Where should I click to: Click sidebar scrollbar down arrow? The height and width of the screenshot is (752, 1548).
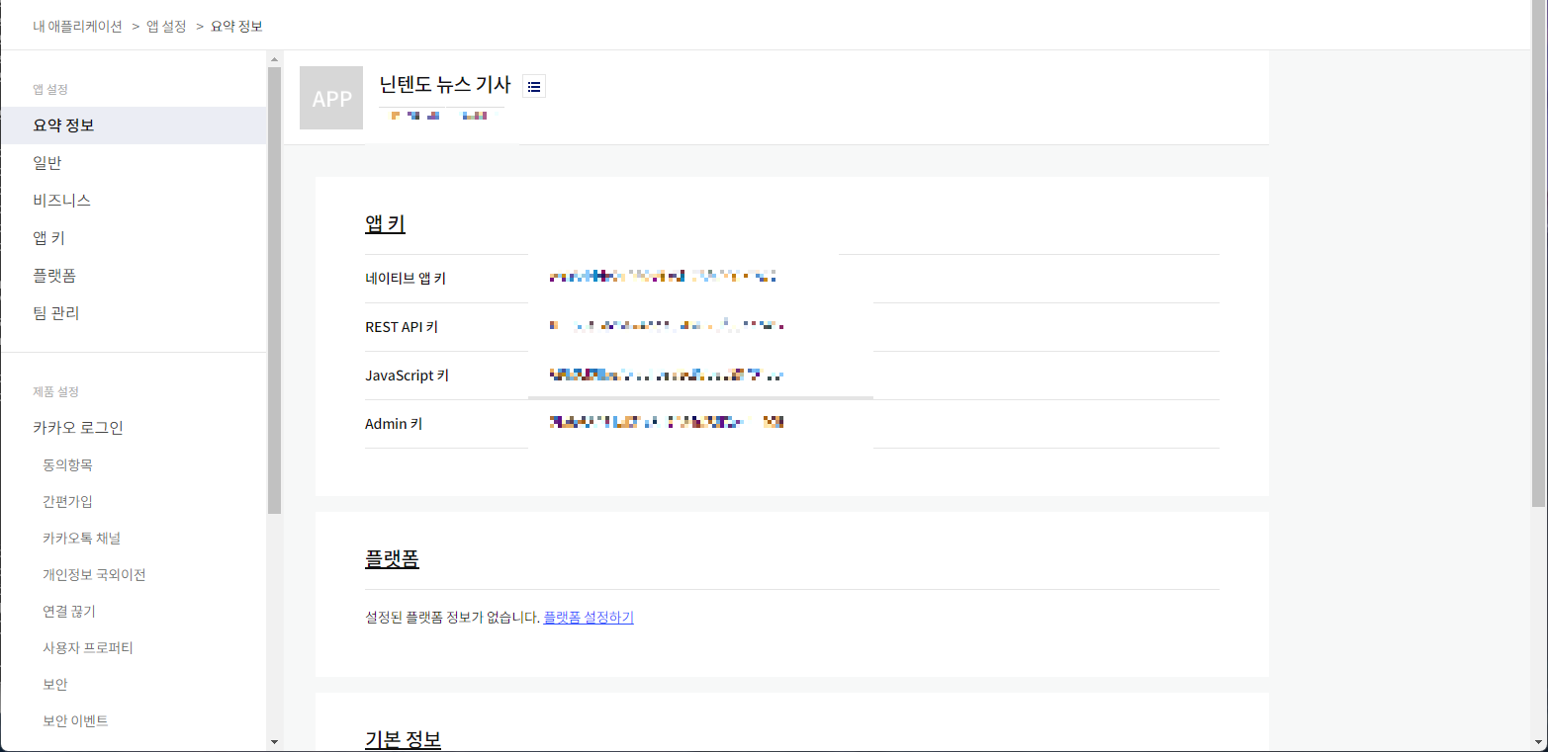[x=274, y=742]
